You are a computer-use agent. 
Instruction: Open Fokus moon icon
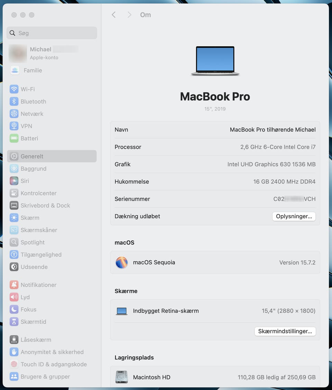click(14, 310)
